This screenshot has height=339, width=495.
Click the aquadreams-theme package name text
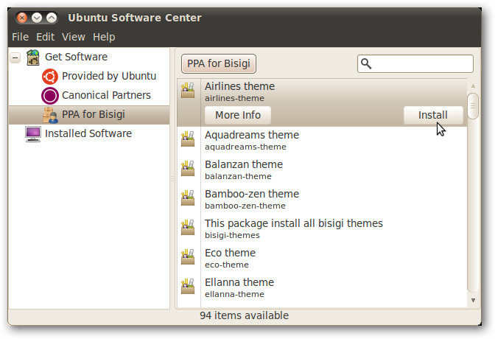[x=245, y=147]
